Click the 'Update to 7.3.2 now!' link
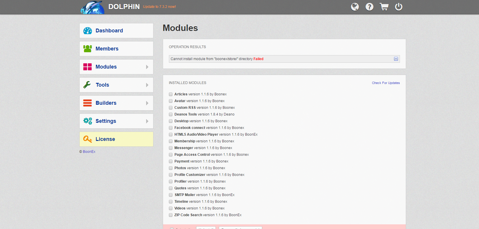This screenshot has width=479, height=229. 159,7
